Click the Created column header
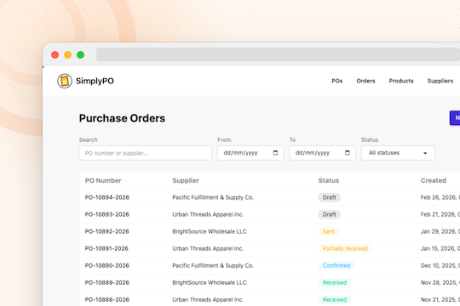 pyautogui.click(x=434, y=180)
